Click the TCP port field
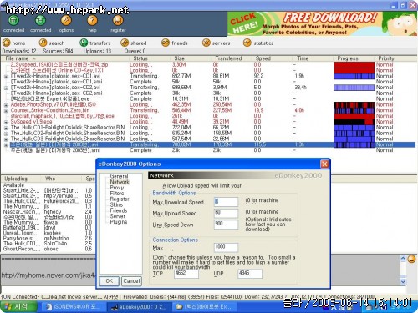The height and width of the screenshot is (313, 418). [186, 274]
